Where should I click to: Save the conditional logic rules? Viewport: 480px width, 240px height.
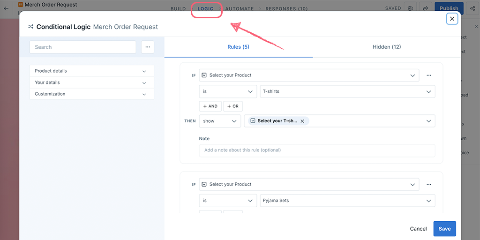[444, 229]
